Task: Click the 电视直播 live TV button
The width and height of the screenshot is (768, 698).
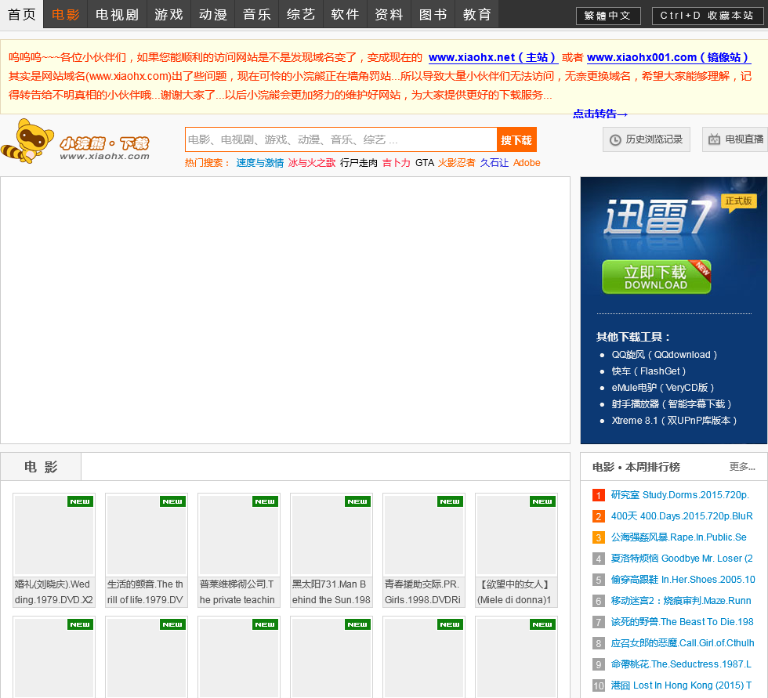Action: [x=735, y=139]
